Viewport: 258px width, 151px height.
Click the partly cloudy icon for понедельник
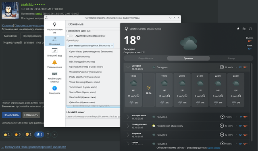[x=154, y=126]
